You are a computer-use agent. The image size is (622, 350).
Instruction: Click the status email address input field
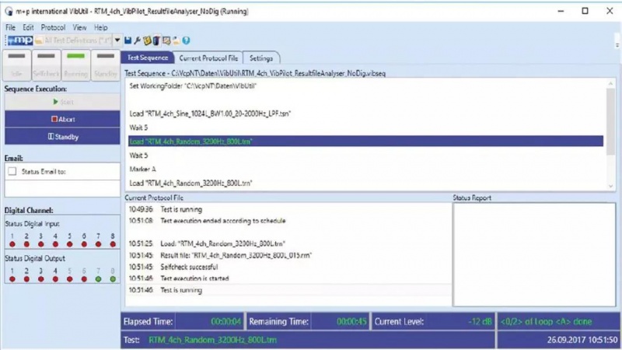(x=62, y=187)
